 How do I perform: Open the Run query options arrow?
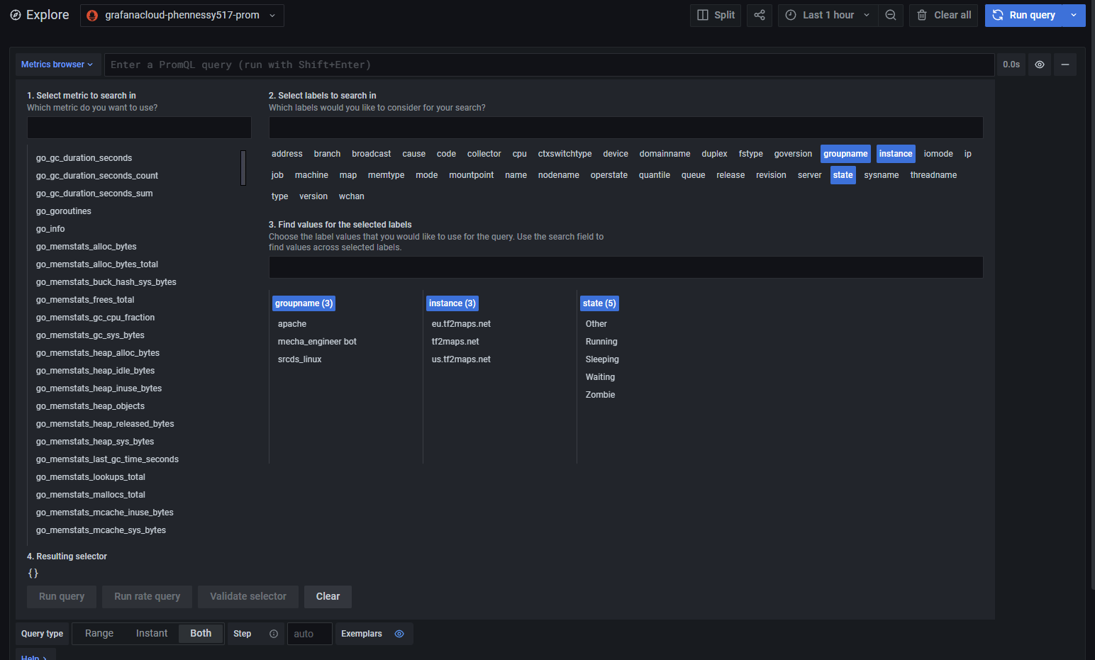coord(1074,15)
